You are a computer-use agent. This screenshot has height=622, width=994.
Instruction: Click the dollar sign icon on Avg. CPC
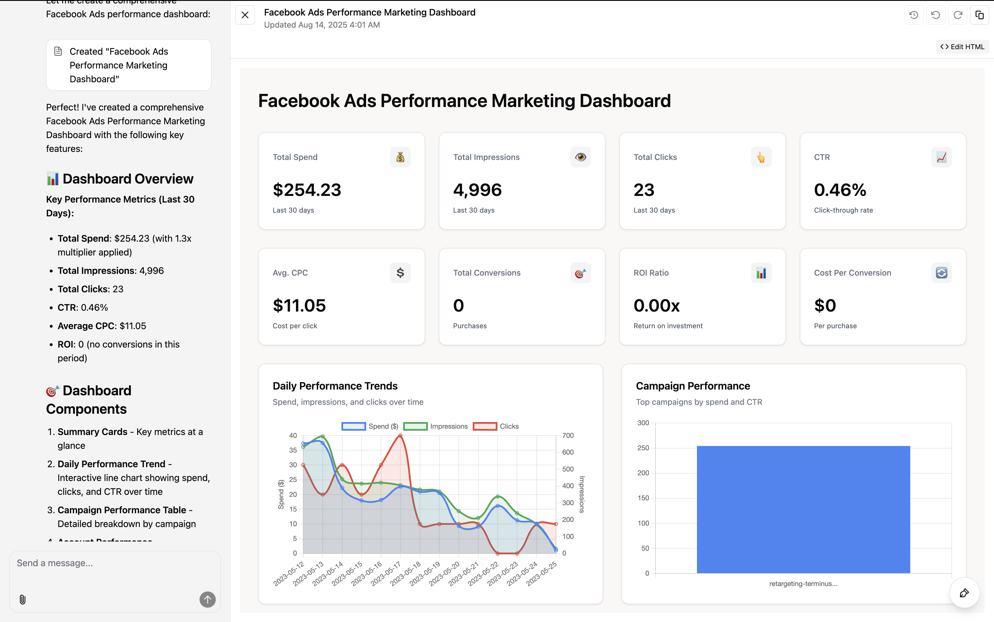[x=400, y=273]
